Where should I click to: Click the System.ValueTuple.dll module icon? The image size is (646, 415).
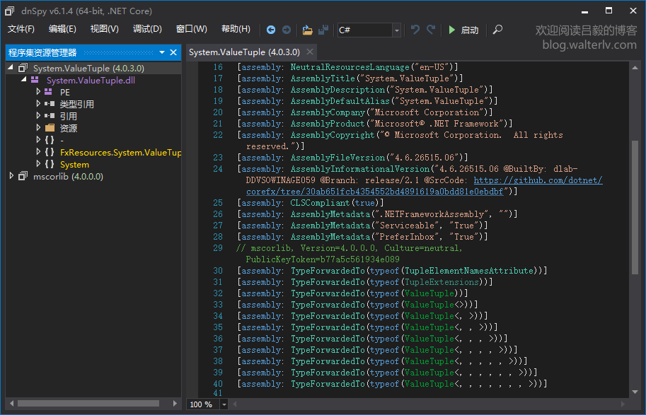point(35,80)
